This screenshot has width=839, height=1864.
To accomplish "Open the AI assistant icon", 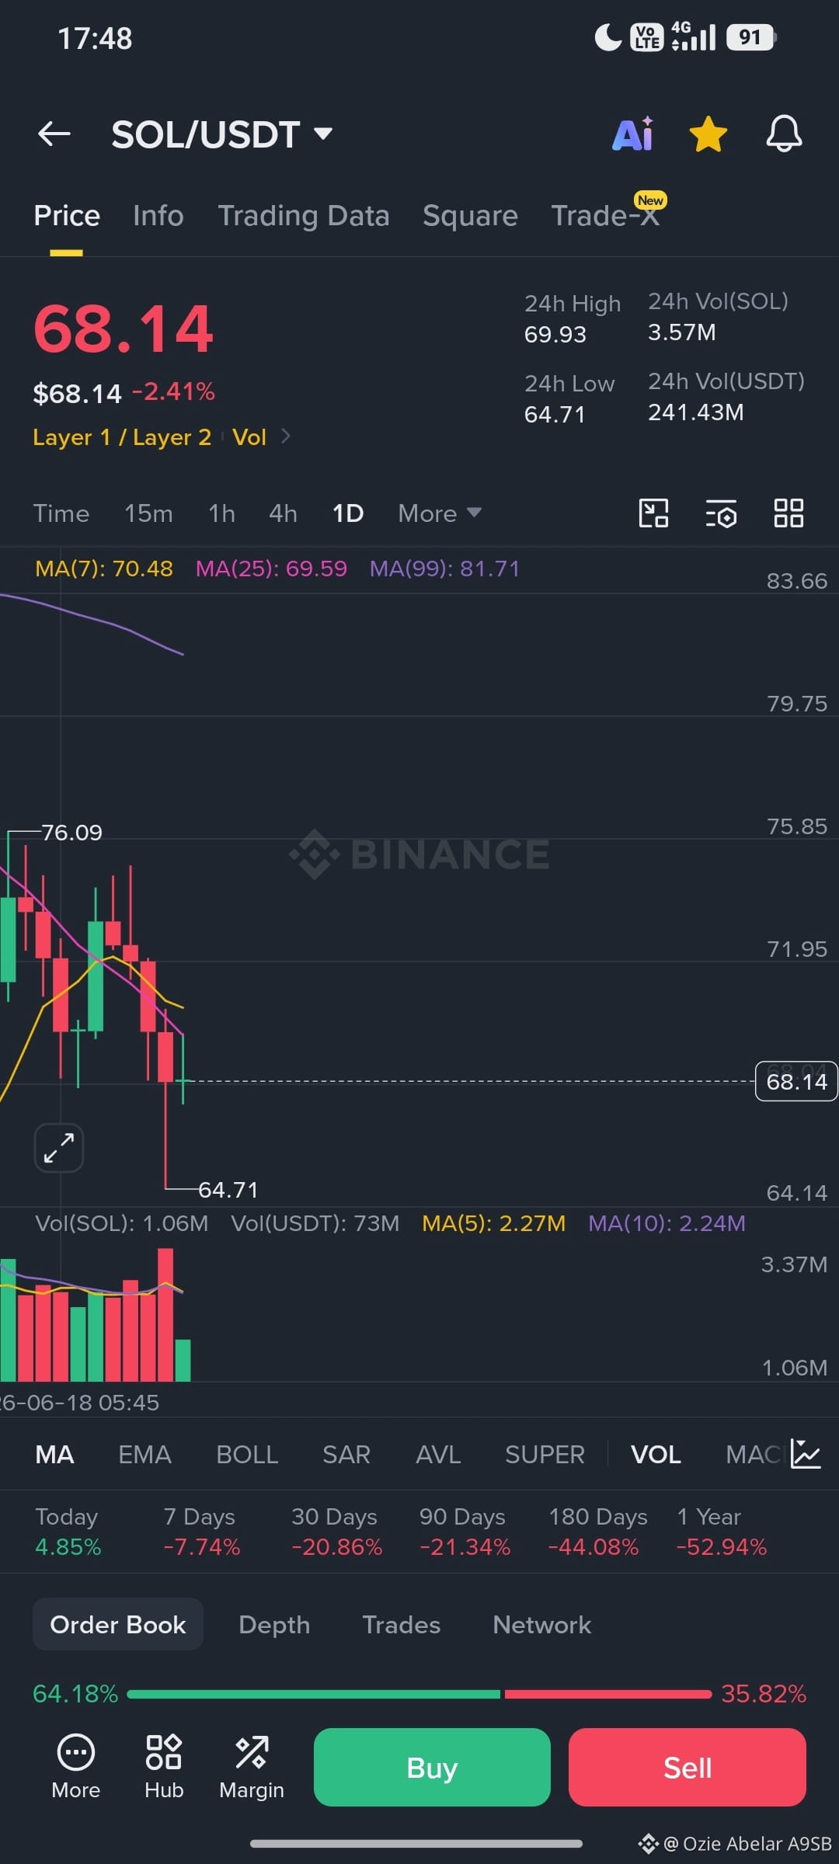I will 633,134.
